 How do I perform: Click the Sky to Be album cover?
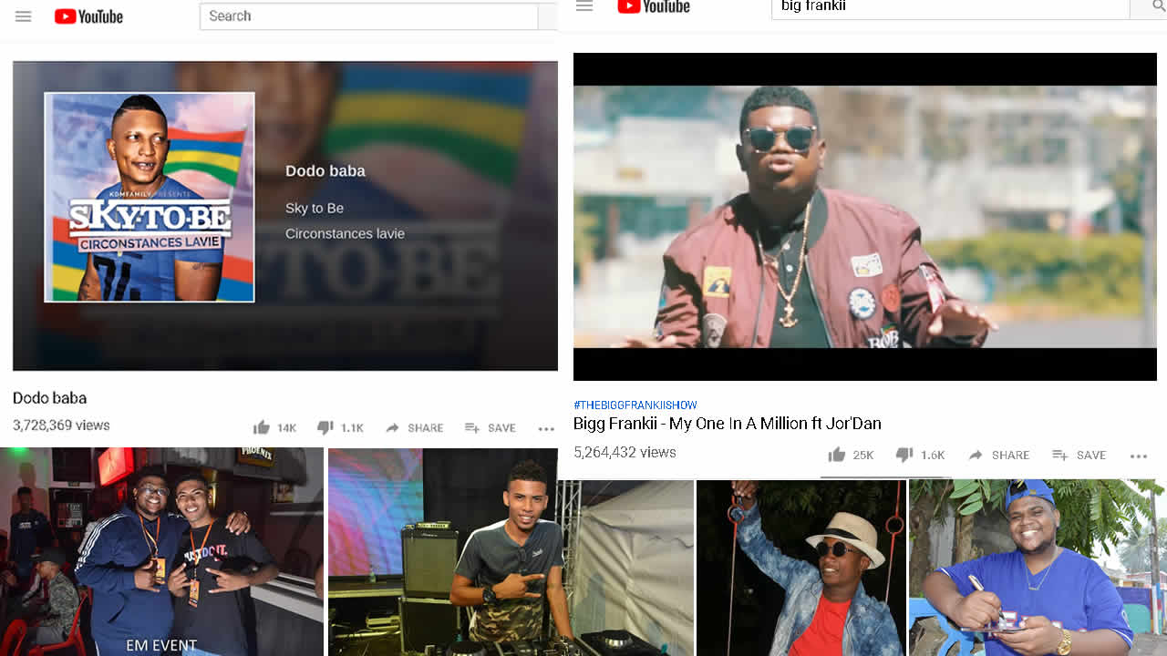[x=150, y=197]
